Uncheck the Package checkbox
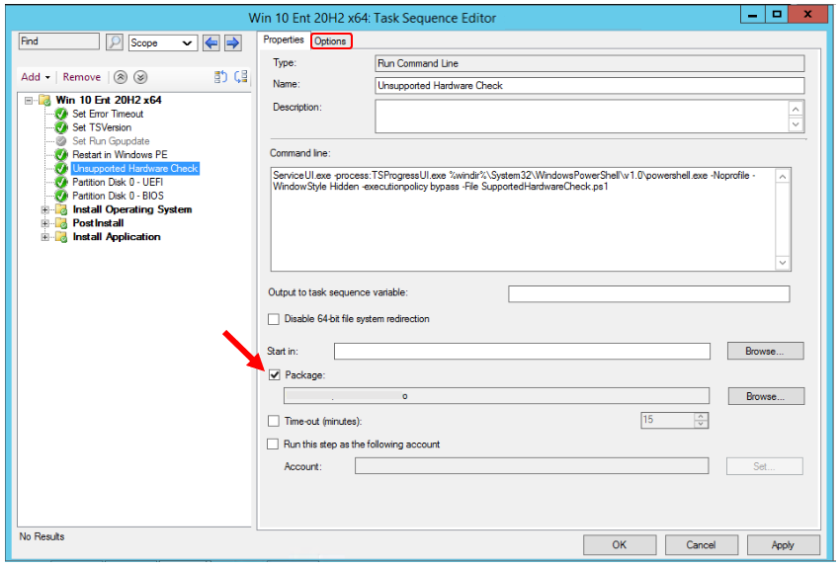Viewport: 840px width, 568px height. coord(275,375)
